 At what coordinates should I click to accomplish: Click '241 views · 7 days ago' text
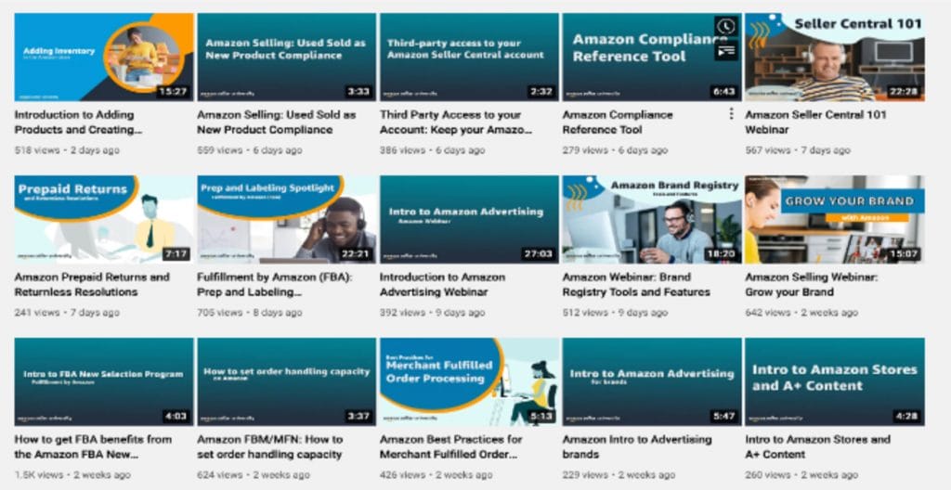point(67,313)
